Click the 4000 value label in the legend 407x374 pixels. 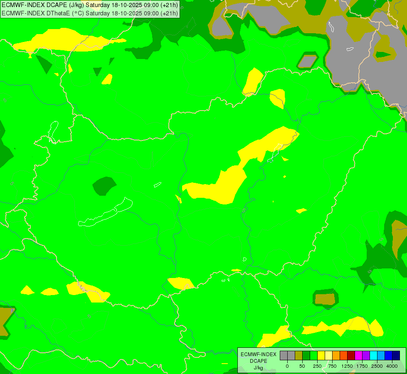pyautogui.click(x=392, y=366)
